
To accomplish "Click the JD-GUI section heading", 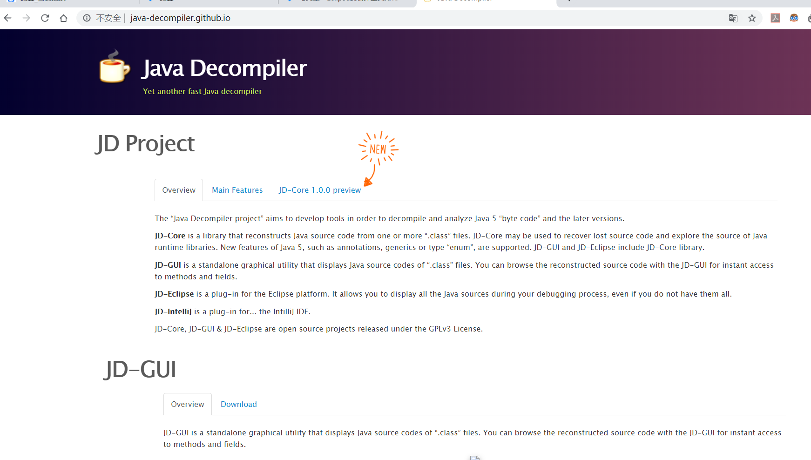I will click(x=140, y=370).
